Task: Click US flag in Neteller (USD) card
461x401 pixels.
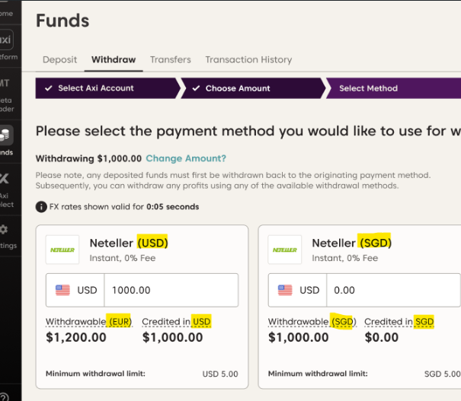Action: (x=62, y=290)
